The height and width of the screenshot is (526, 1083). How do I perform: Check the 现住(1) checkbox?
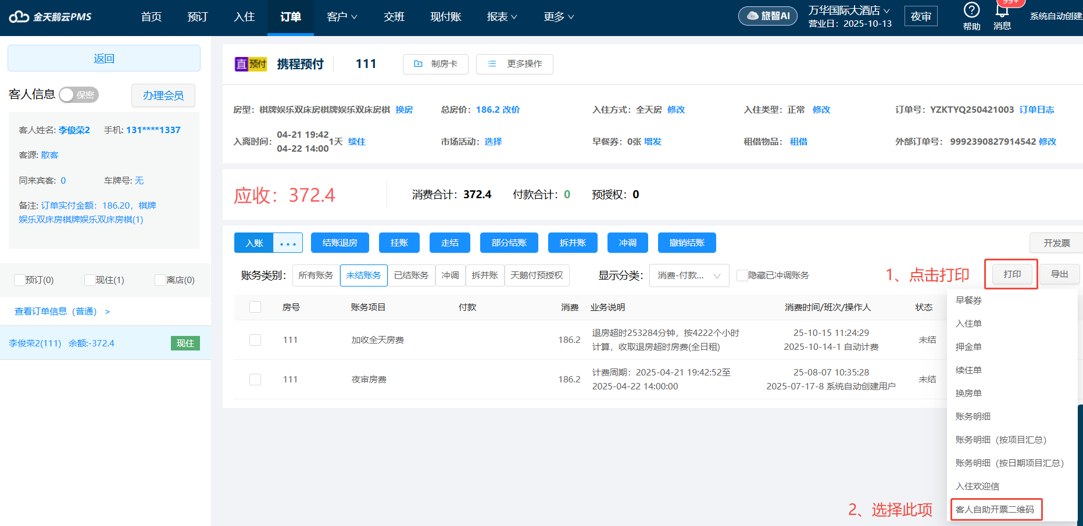tap(90, 280)
